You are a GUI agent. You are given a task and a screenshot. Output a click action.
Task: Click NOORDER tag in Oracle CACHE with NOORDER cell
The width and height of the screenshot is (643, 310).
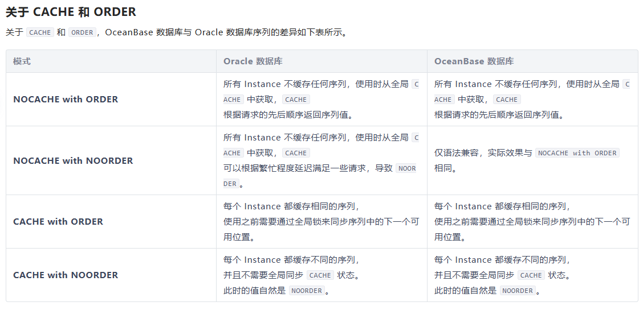coord(306,291)
